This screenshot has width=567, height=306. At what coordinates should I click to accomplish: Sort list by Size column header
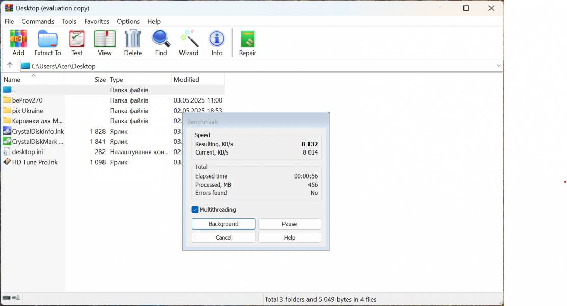coord(86,79)
